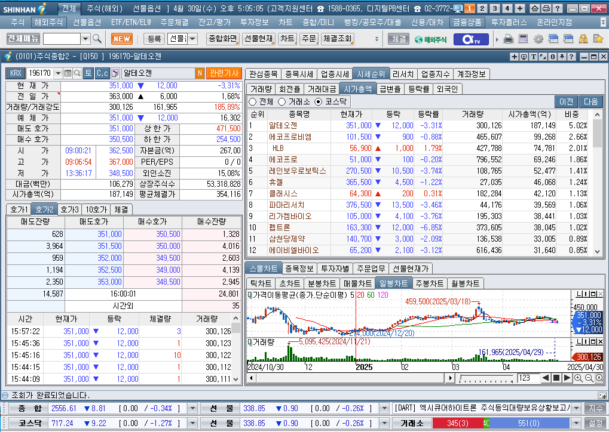Open the 선물옵션 menu
This screenshot has height=432, width=609.
(87, 23)
